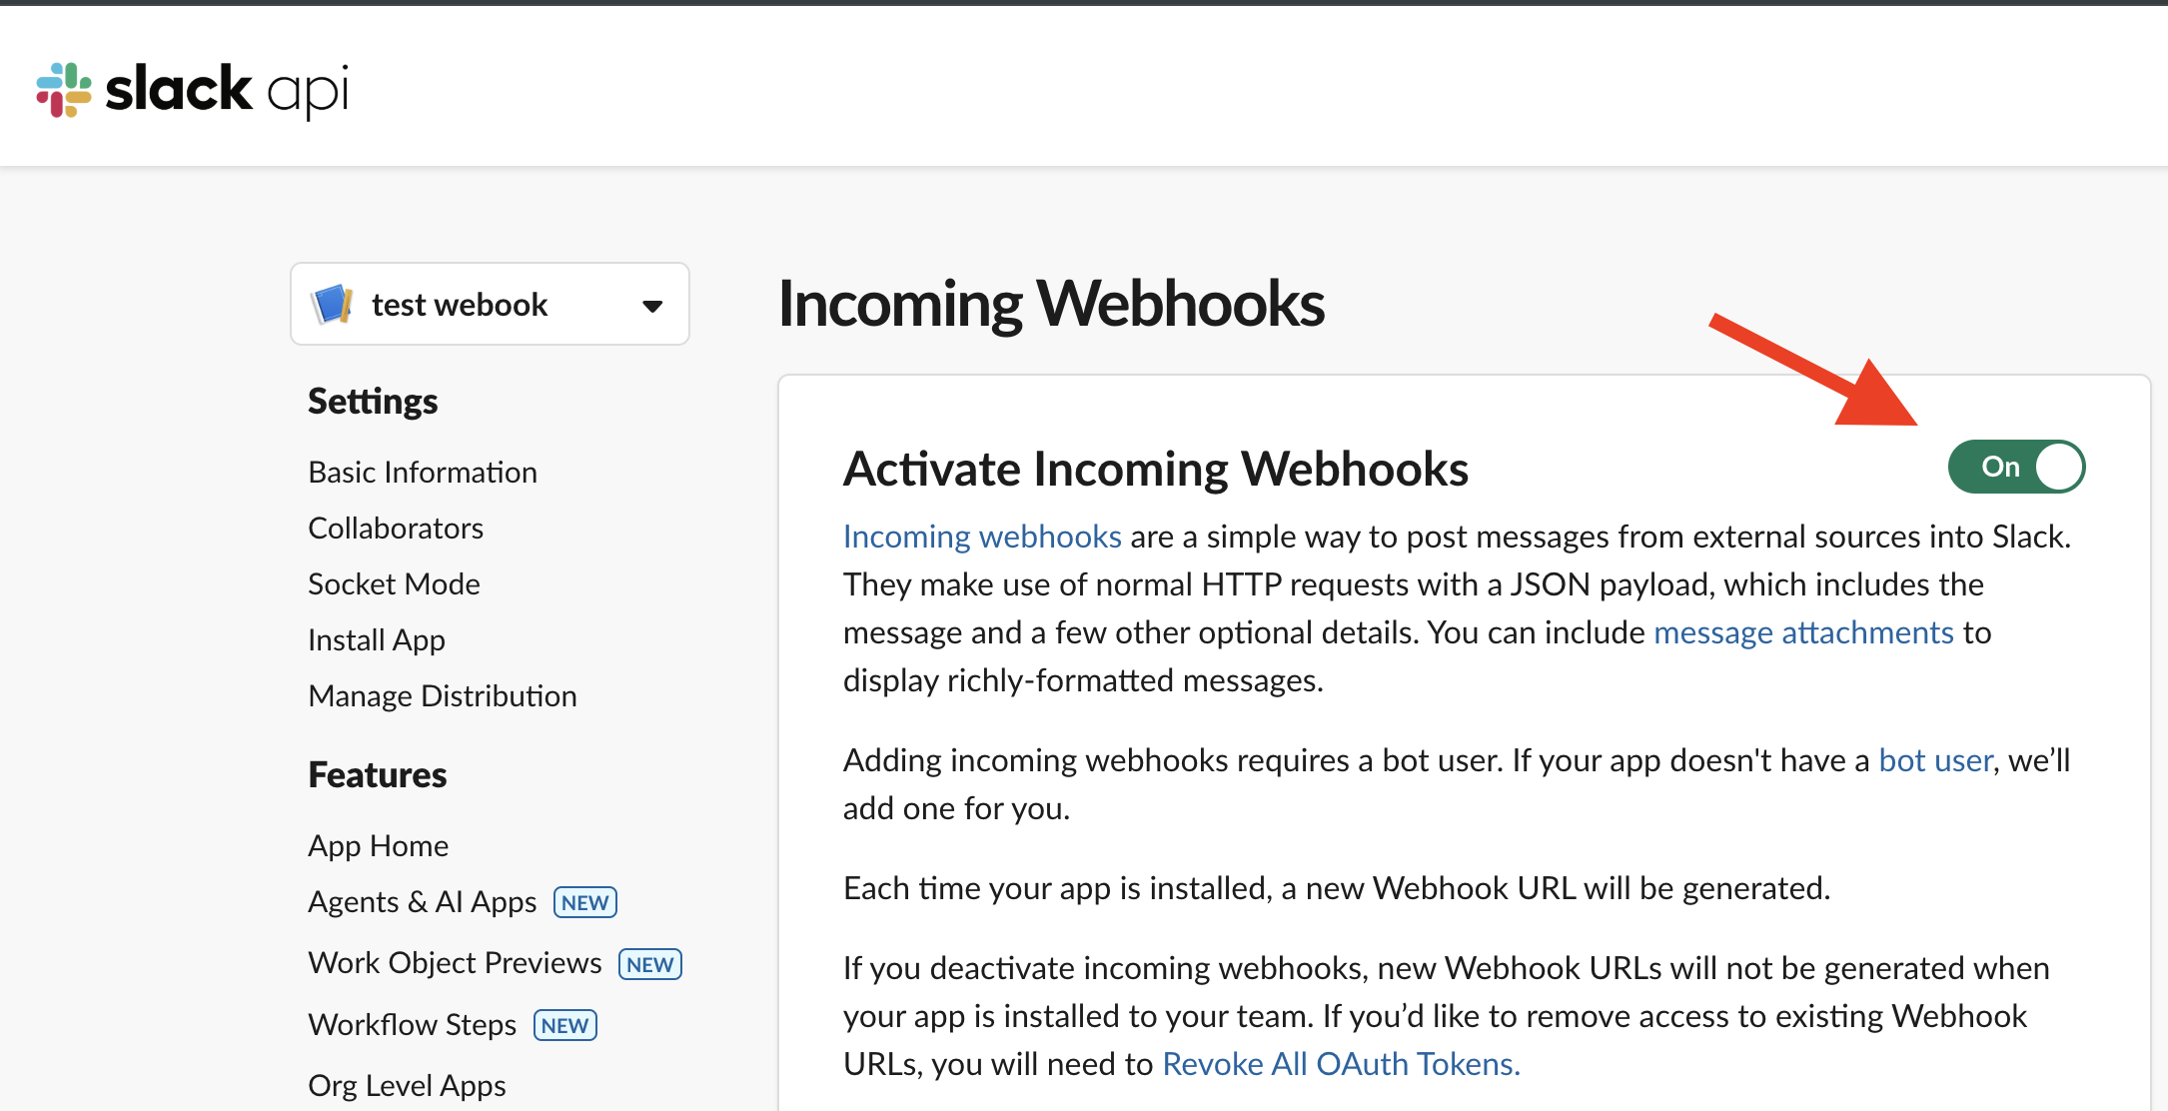Click Revoke All OAuth Tokens link
The image size is (2168, 1111).
click(1341, 1064)
